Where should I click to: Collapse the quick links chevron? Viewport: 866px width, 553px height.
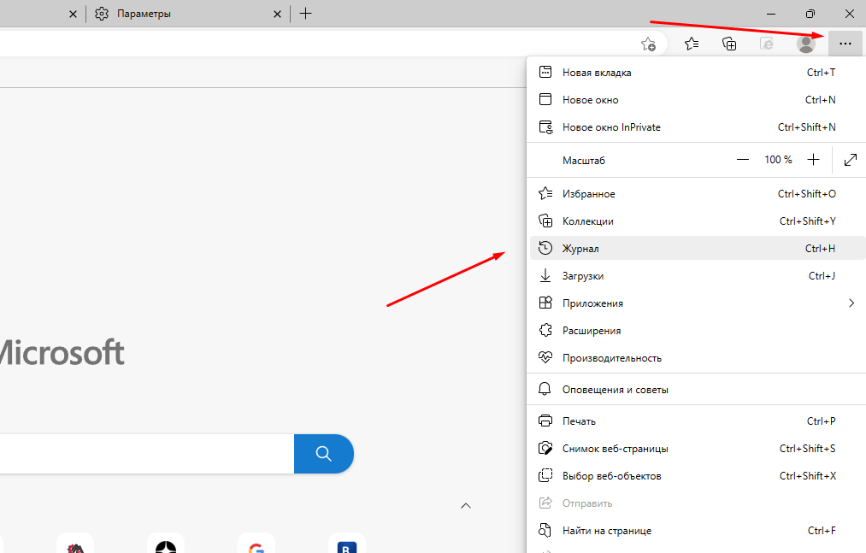pos(466,505)
